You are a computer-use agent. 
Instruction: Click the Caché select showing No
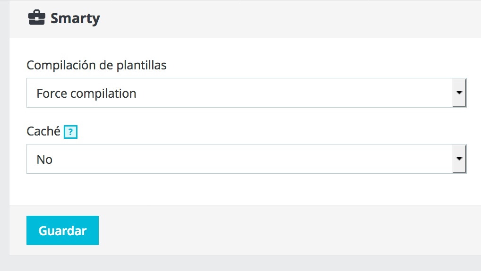pyautogui.click(x=246, y=159)
